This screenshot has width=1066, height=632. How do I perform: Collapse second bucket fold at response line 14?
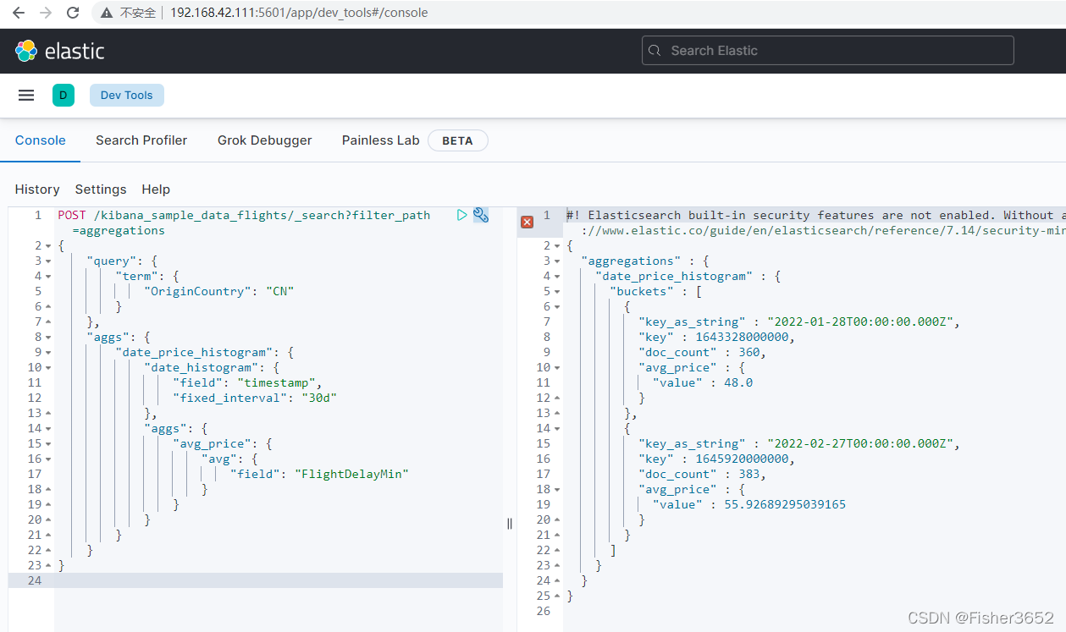tap(557, 429)
